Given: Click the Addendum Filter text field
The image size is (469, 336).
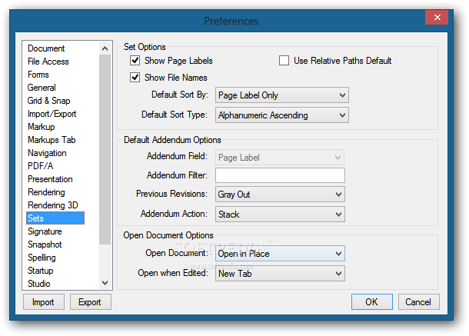Looking at the screenshot, I should (280, 175).
